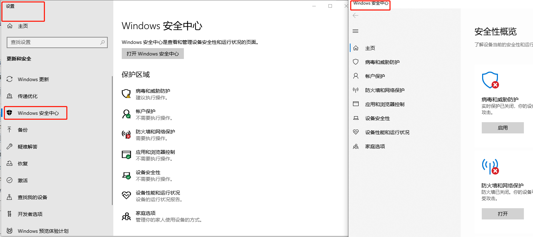Open 设备性能和运行状况 link in Settings protection areas

coord(158,193)
